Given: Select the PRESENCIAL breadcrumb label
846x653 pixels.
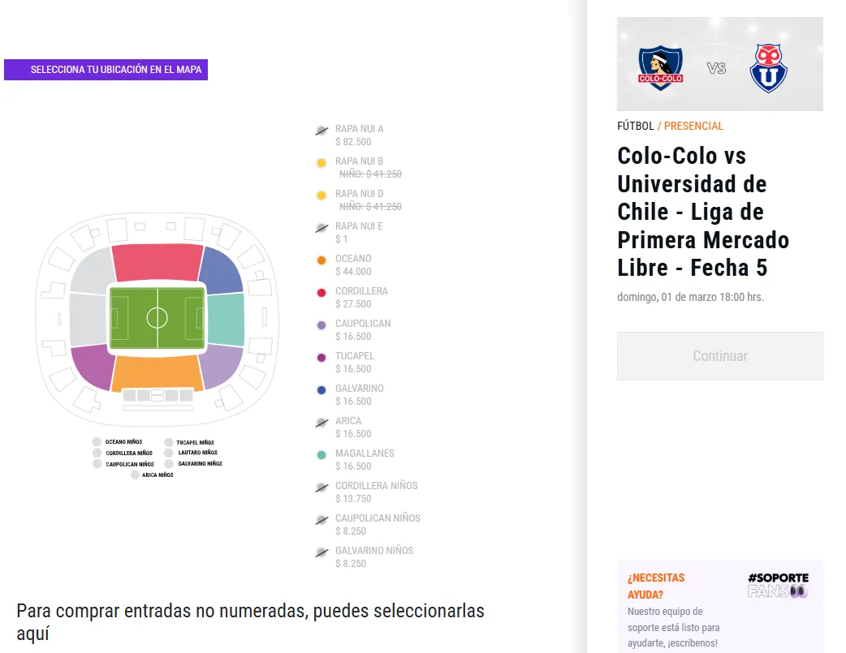Looking at the screenshot, I should coord(693,126).
